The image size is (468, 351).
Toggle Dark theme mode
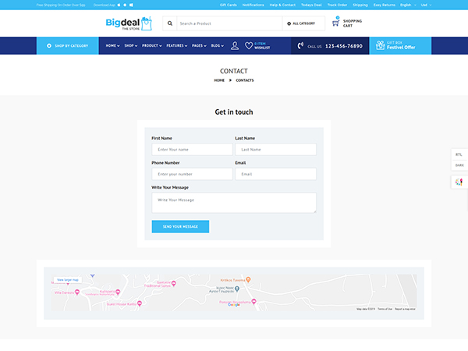459,165
